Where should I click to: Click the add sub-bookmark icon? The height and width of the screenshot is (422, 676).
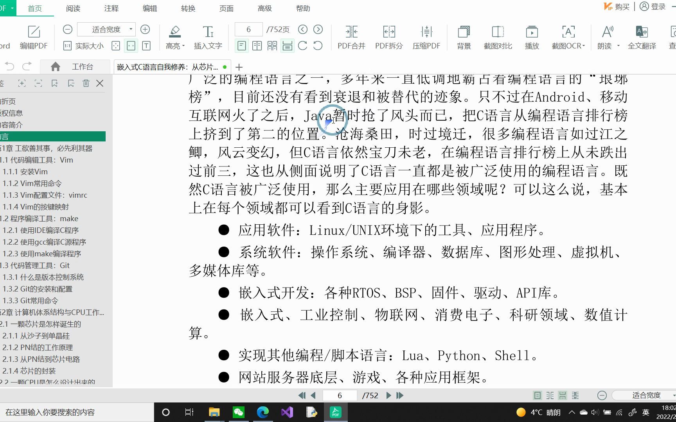tap(71, 83)
